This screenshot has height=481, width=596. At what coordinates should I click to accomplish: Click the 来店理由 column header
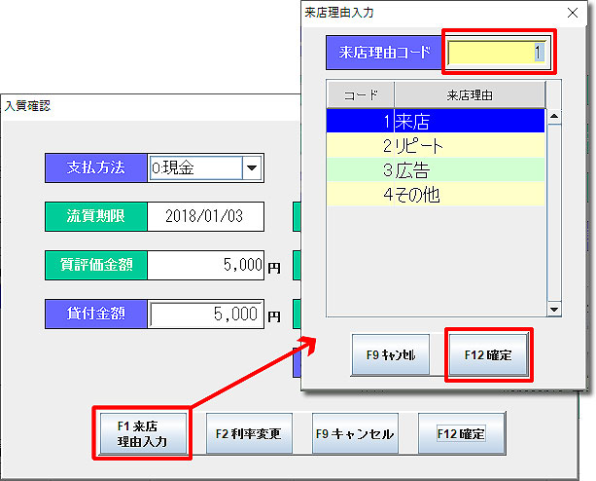point(470,94)
